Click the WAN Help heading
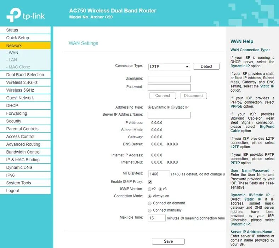The image size is (279, 248). (242, 41)
